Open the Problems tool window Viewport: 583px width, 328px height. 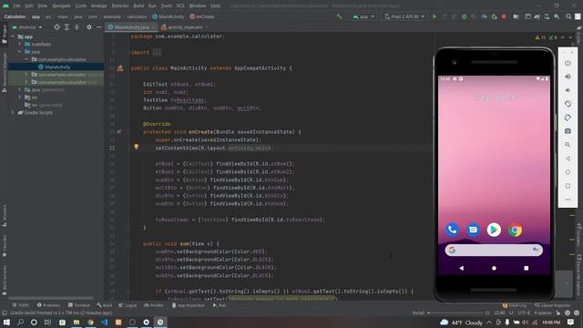(x=48, y=305)
